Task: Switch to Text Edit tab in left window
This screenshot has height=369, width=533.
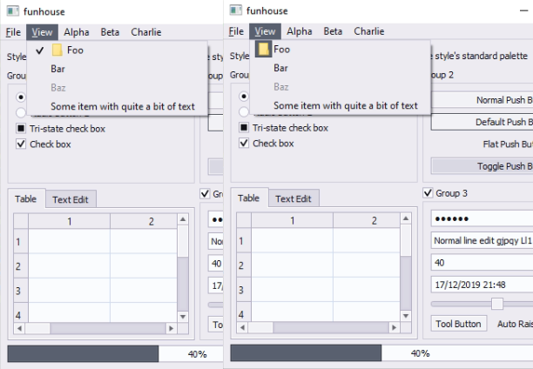Action: click(x=71, y=199)
